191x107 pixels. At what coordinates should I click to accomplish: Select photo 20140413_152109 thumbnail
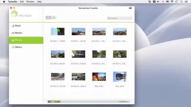click(58, 77)
